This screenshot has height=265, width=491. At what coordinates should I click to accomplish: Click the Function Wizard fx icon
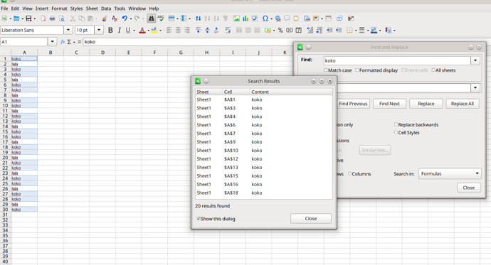pyautogui.click(x=63, y=42)
